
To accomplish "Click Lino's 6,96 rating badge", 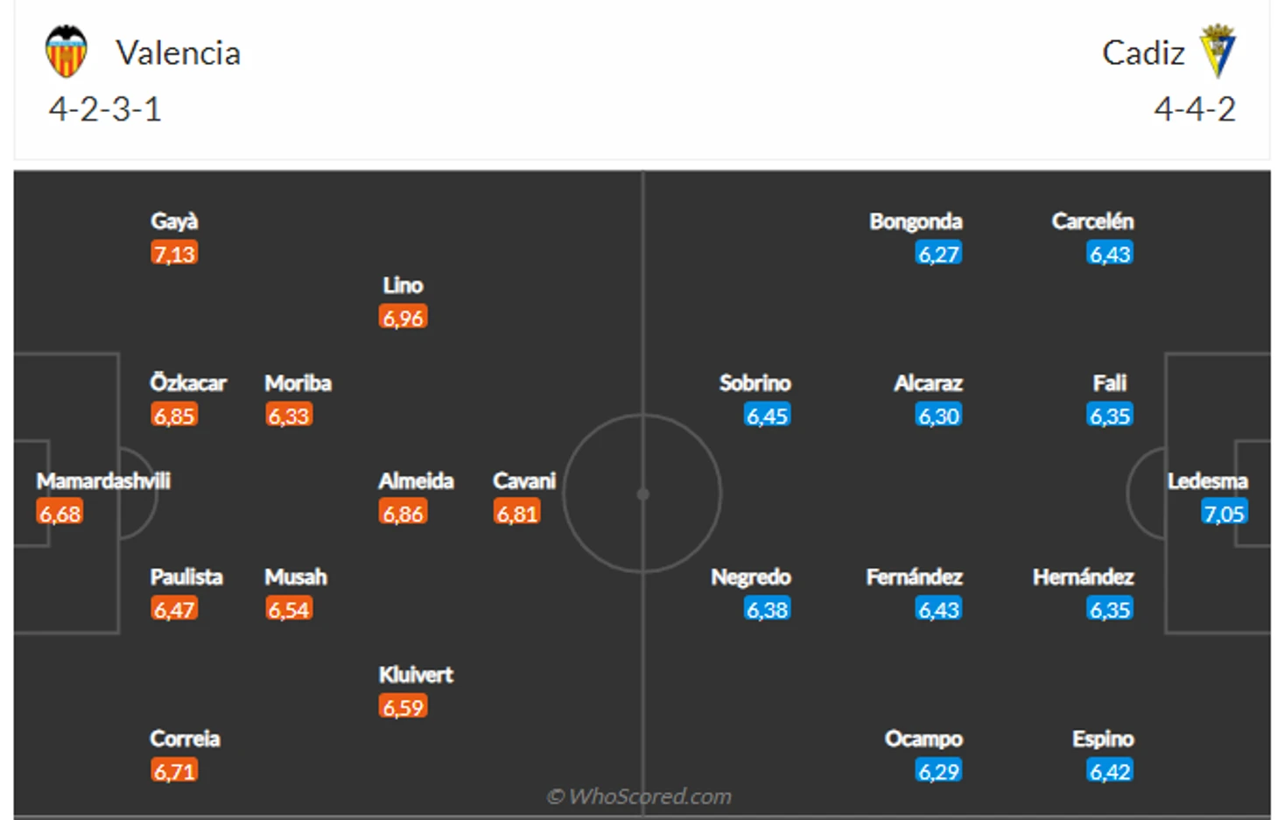I will (x=404, y=318).
